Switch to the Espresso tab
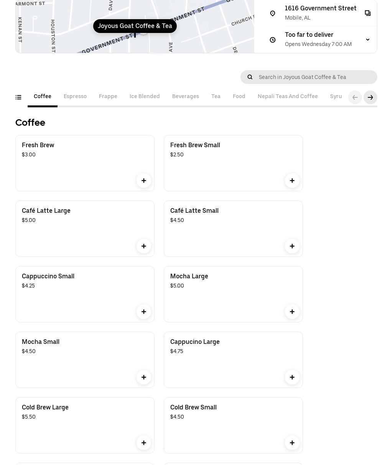This screenshot has height=465, width=385. [75, 97]
